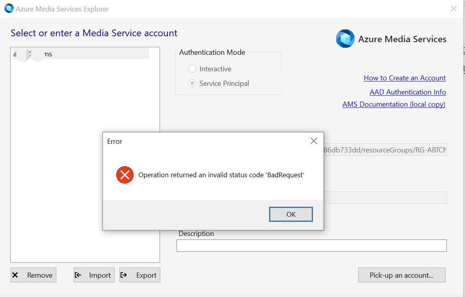Screen dimensions: 465x297
Task: Click the import arrow icon
Action: 78,275
